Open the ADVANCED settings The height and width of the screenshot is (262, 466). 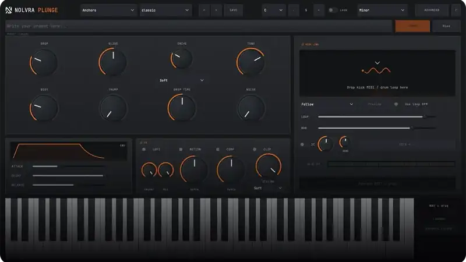(432, 10)
